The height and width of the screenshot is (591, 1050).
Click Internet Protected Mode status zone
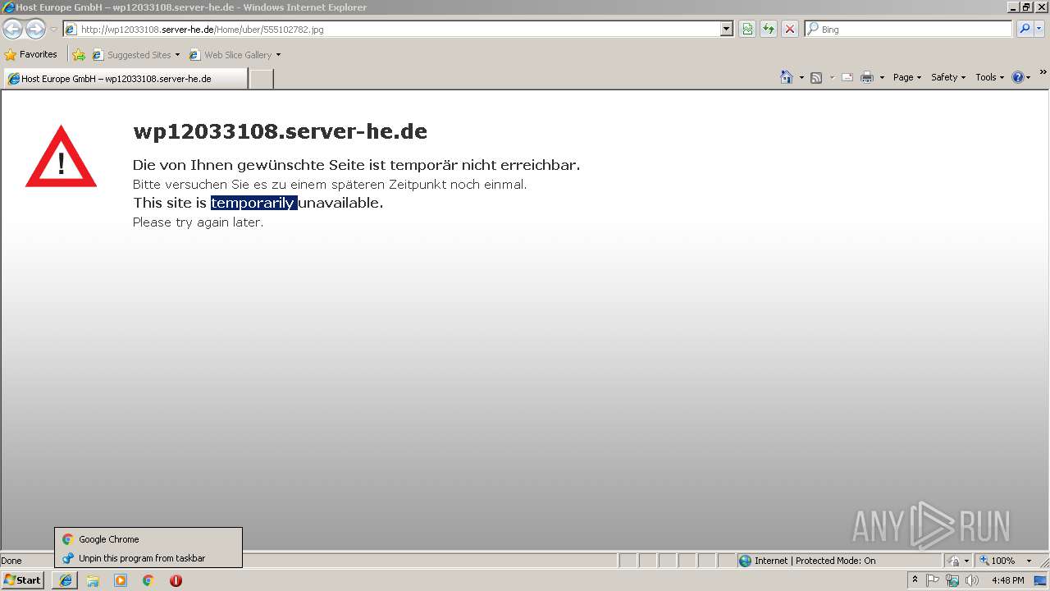tap(839, 561)
